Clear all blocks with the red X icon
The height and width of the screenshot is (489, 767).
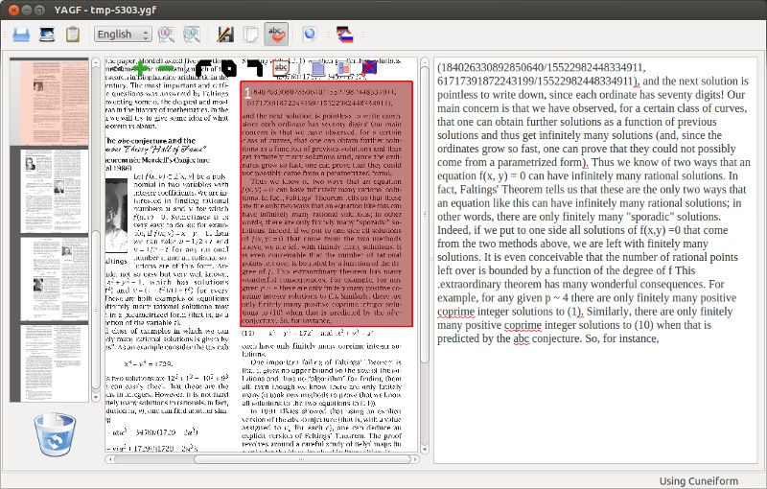(x=369, y=67)
